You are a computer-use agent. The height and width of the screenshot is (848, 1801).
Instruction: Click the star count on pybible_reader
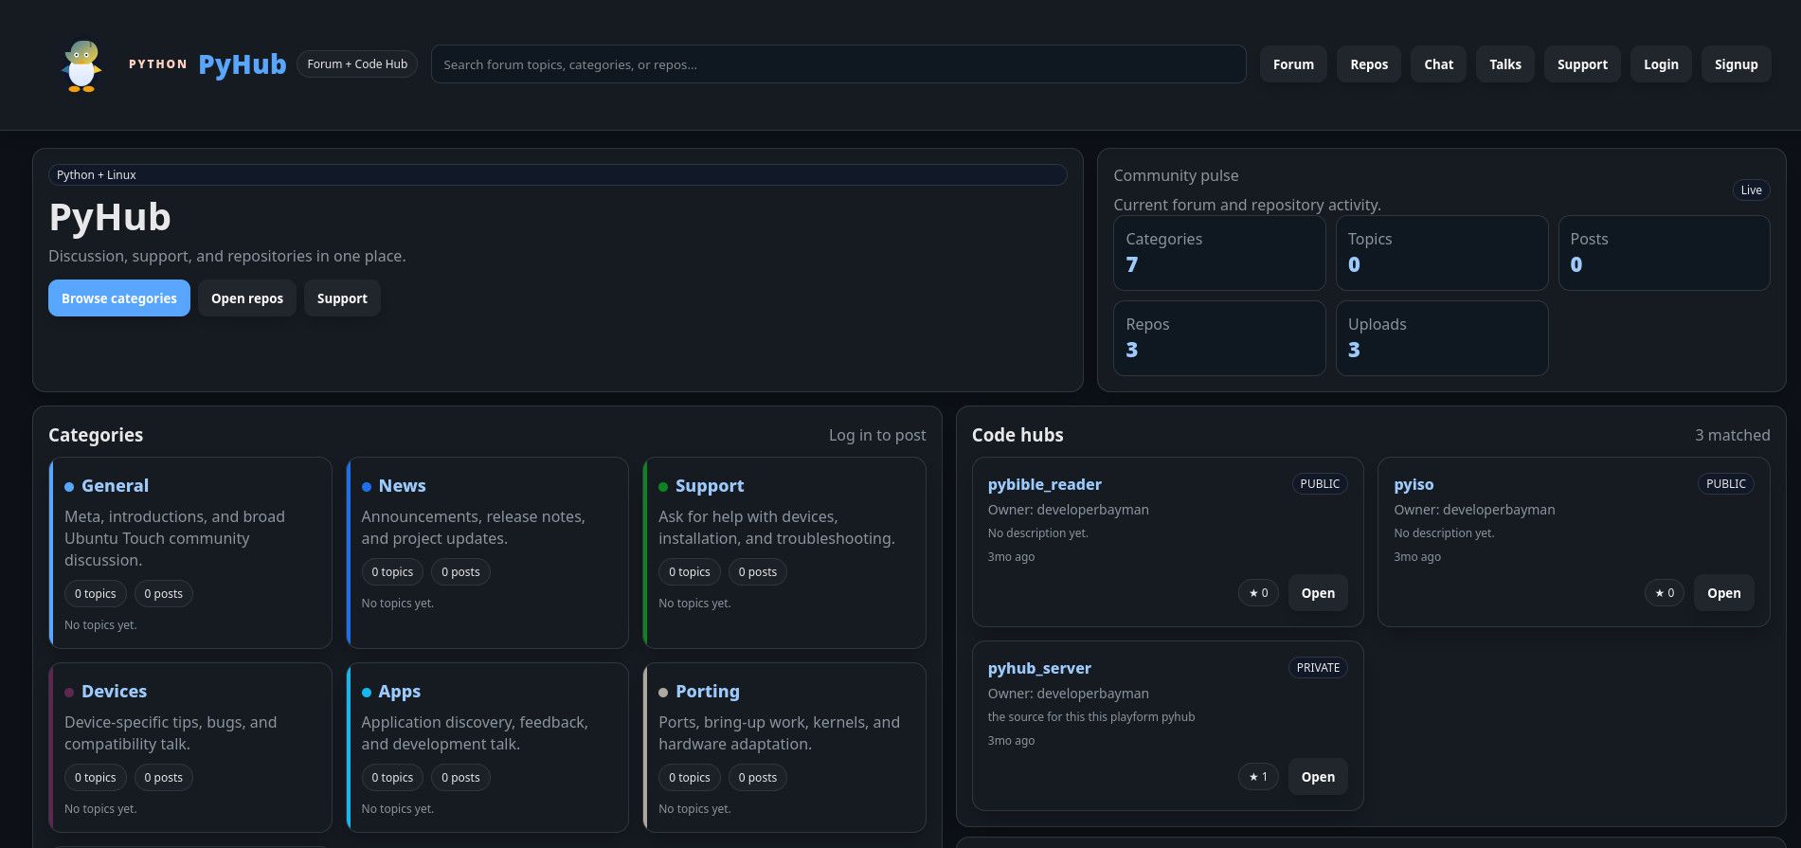pyautogui.click(x=1258, y=593)
